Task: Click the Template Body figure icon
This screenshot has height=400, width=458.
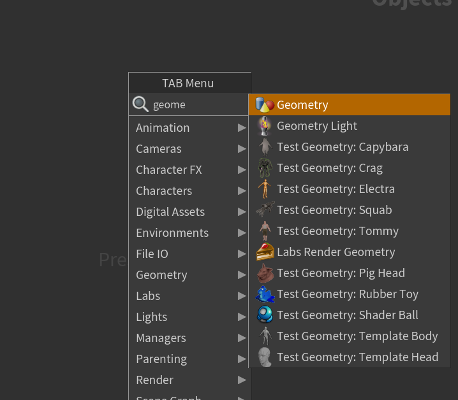Action: click(x=265, y=336)
